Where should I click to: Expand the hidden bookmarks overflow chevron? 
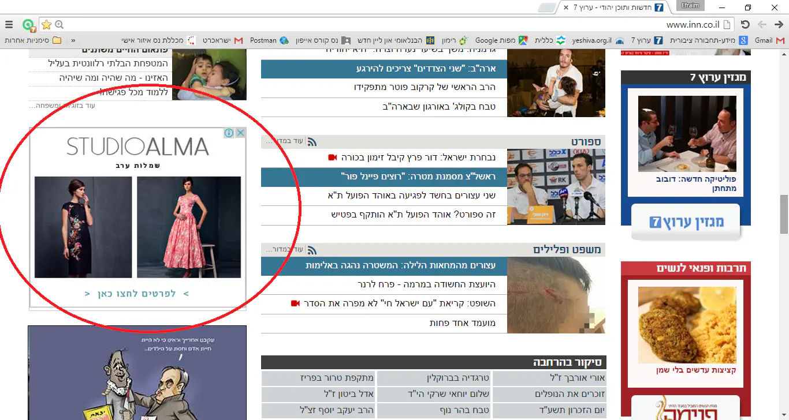point(73,40)
